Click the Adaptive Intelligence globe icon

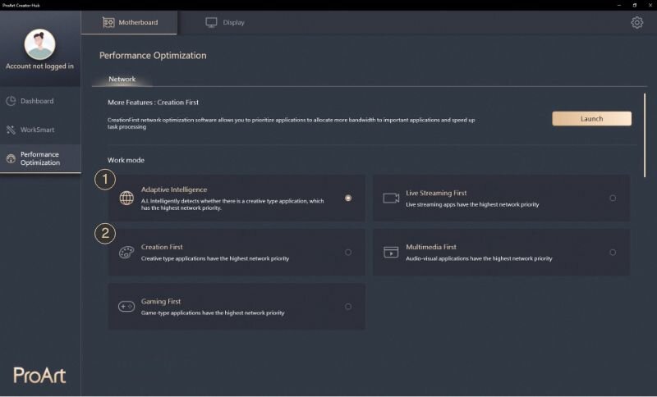126,198
